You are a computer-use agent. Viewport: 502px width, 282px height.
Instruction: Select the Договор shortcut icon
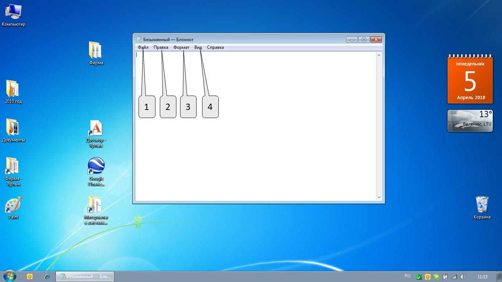[96, 129]
